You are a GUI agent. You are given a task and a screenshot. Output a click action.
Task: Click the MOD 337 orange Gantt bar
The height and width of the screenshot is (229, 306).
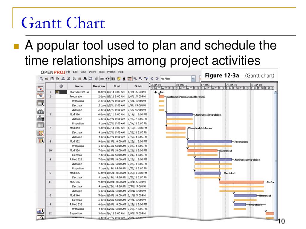click(241, 182)
